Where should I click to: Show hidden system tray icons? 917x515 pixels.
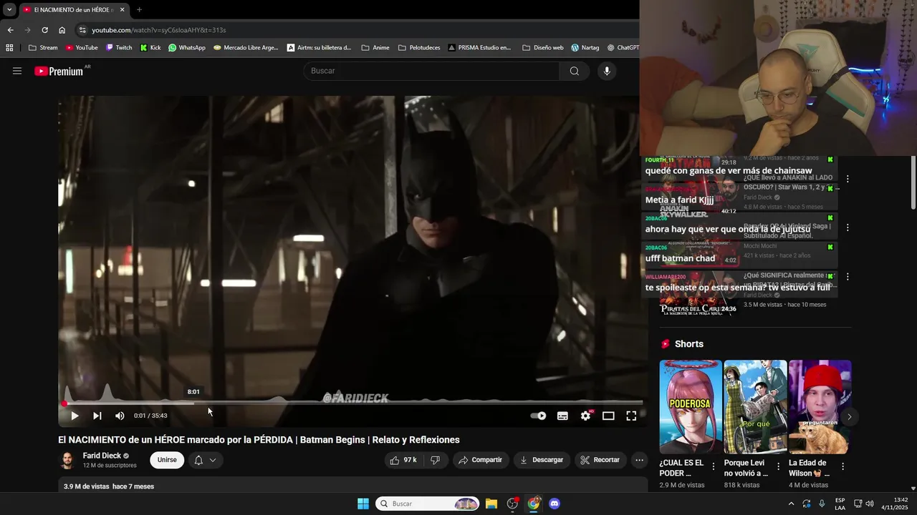pyautogui.click(x=791, y=504)
